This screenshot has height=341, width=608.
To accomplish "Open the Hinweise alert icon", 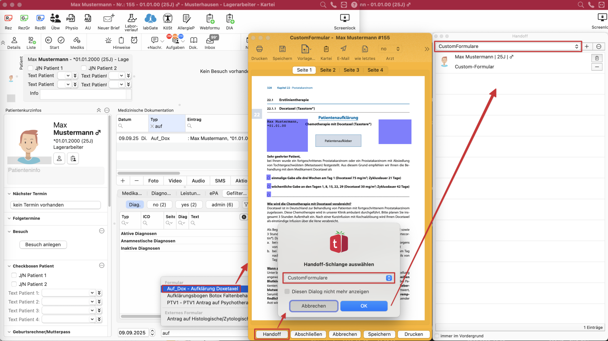I will pyautogui.click(x=108, y=40).
